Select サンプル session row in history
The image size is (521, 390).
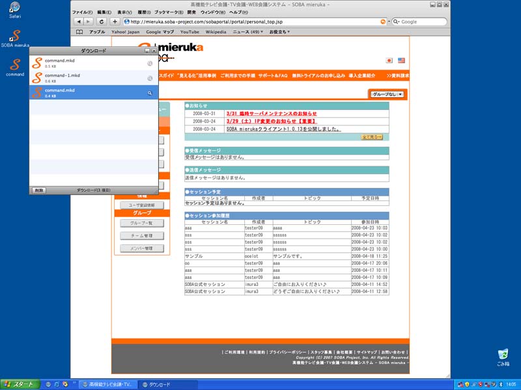[287, 256]
